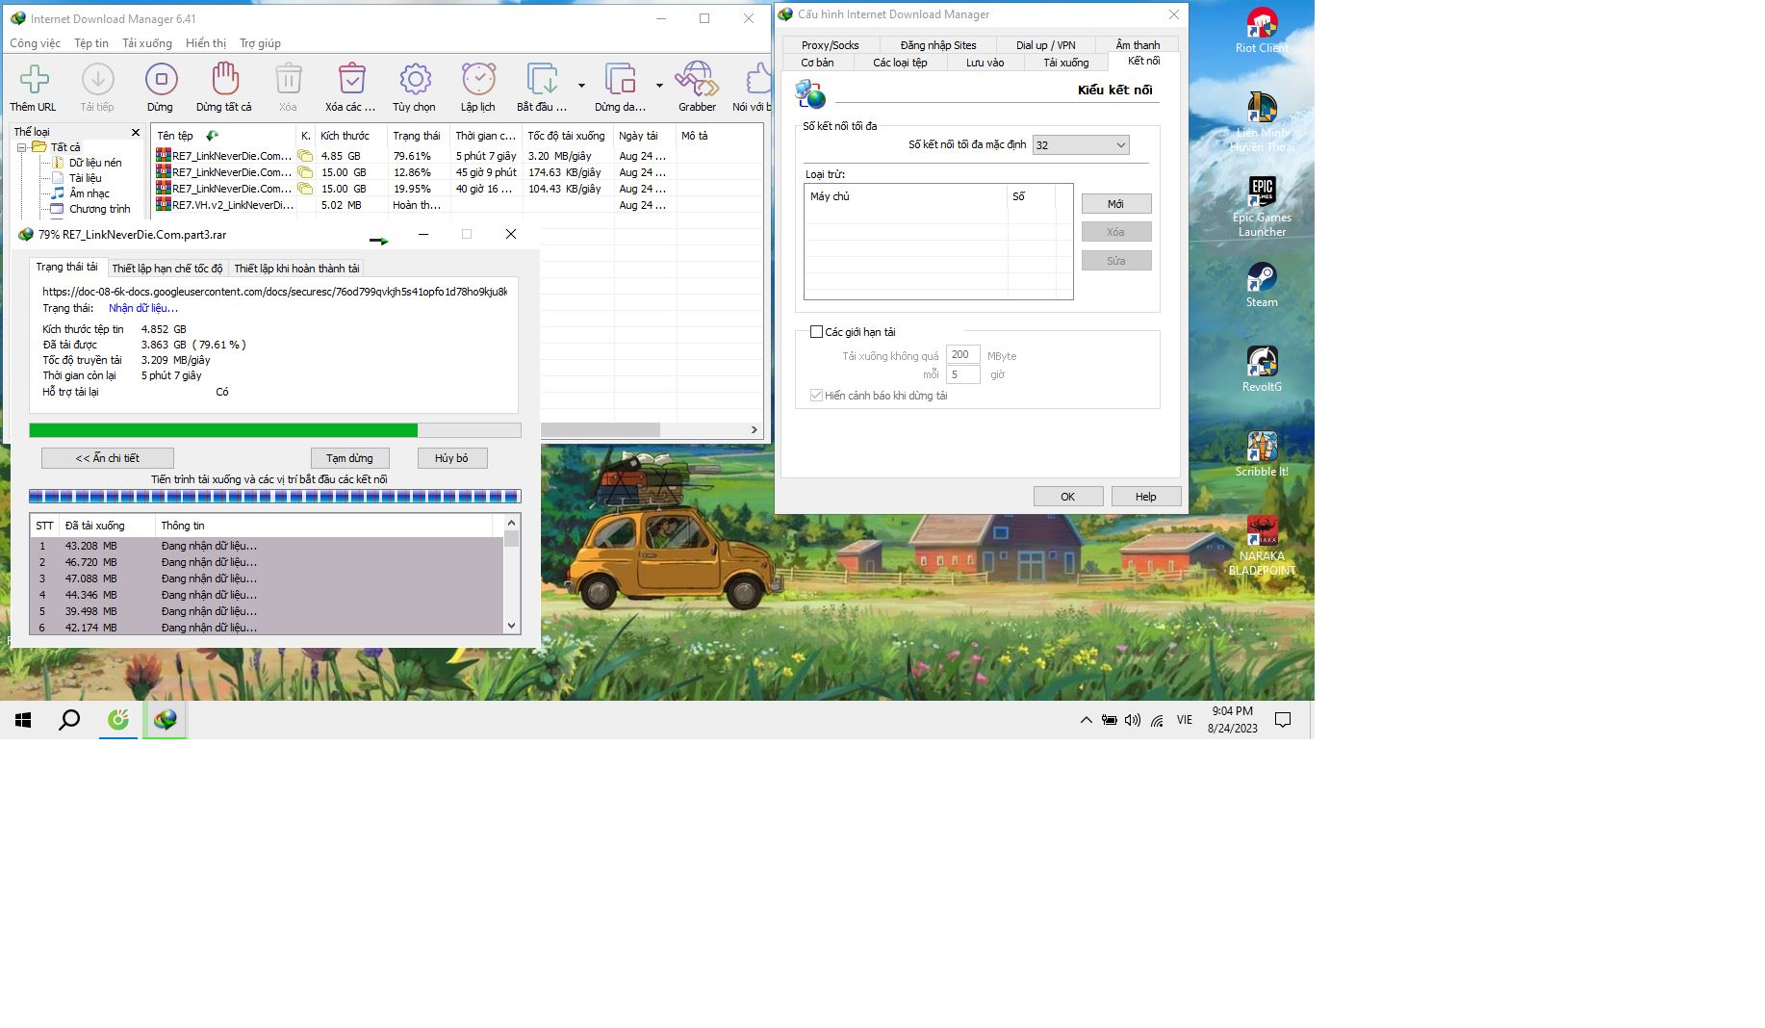Switch to the Proxy/Socks tab
Image resolution: width=1765 pixels, height=1028 pixels.
pyautogui.click(x=830, y=45)
